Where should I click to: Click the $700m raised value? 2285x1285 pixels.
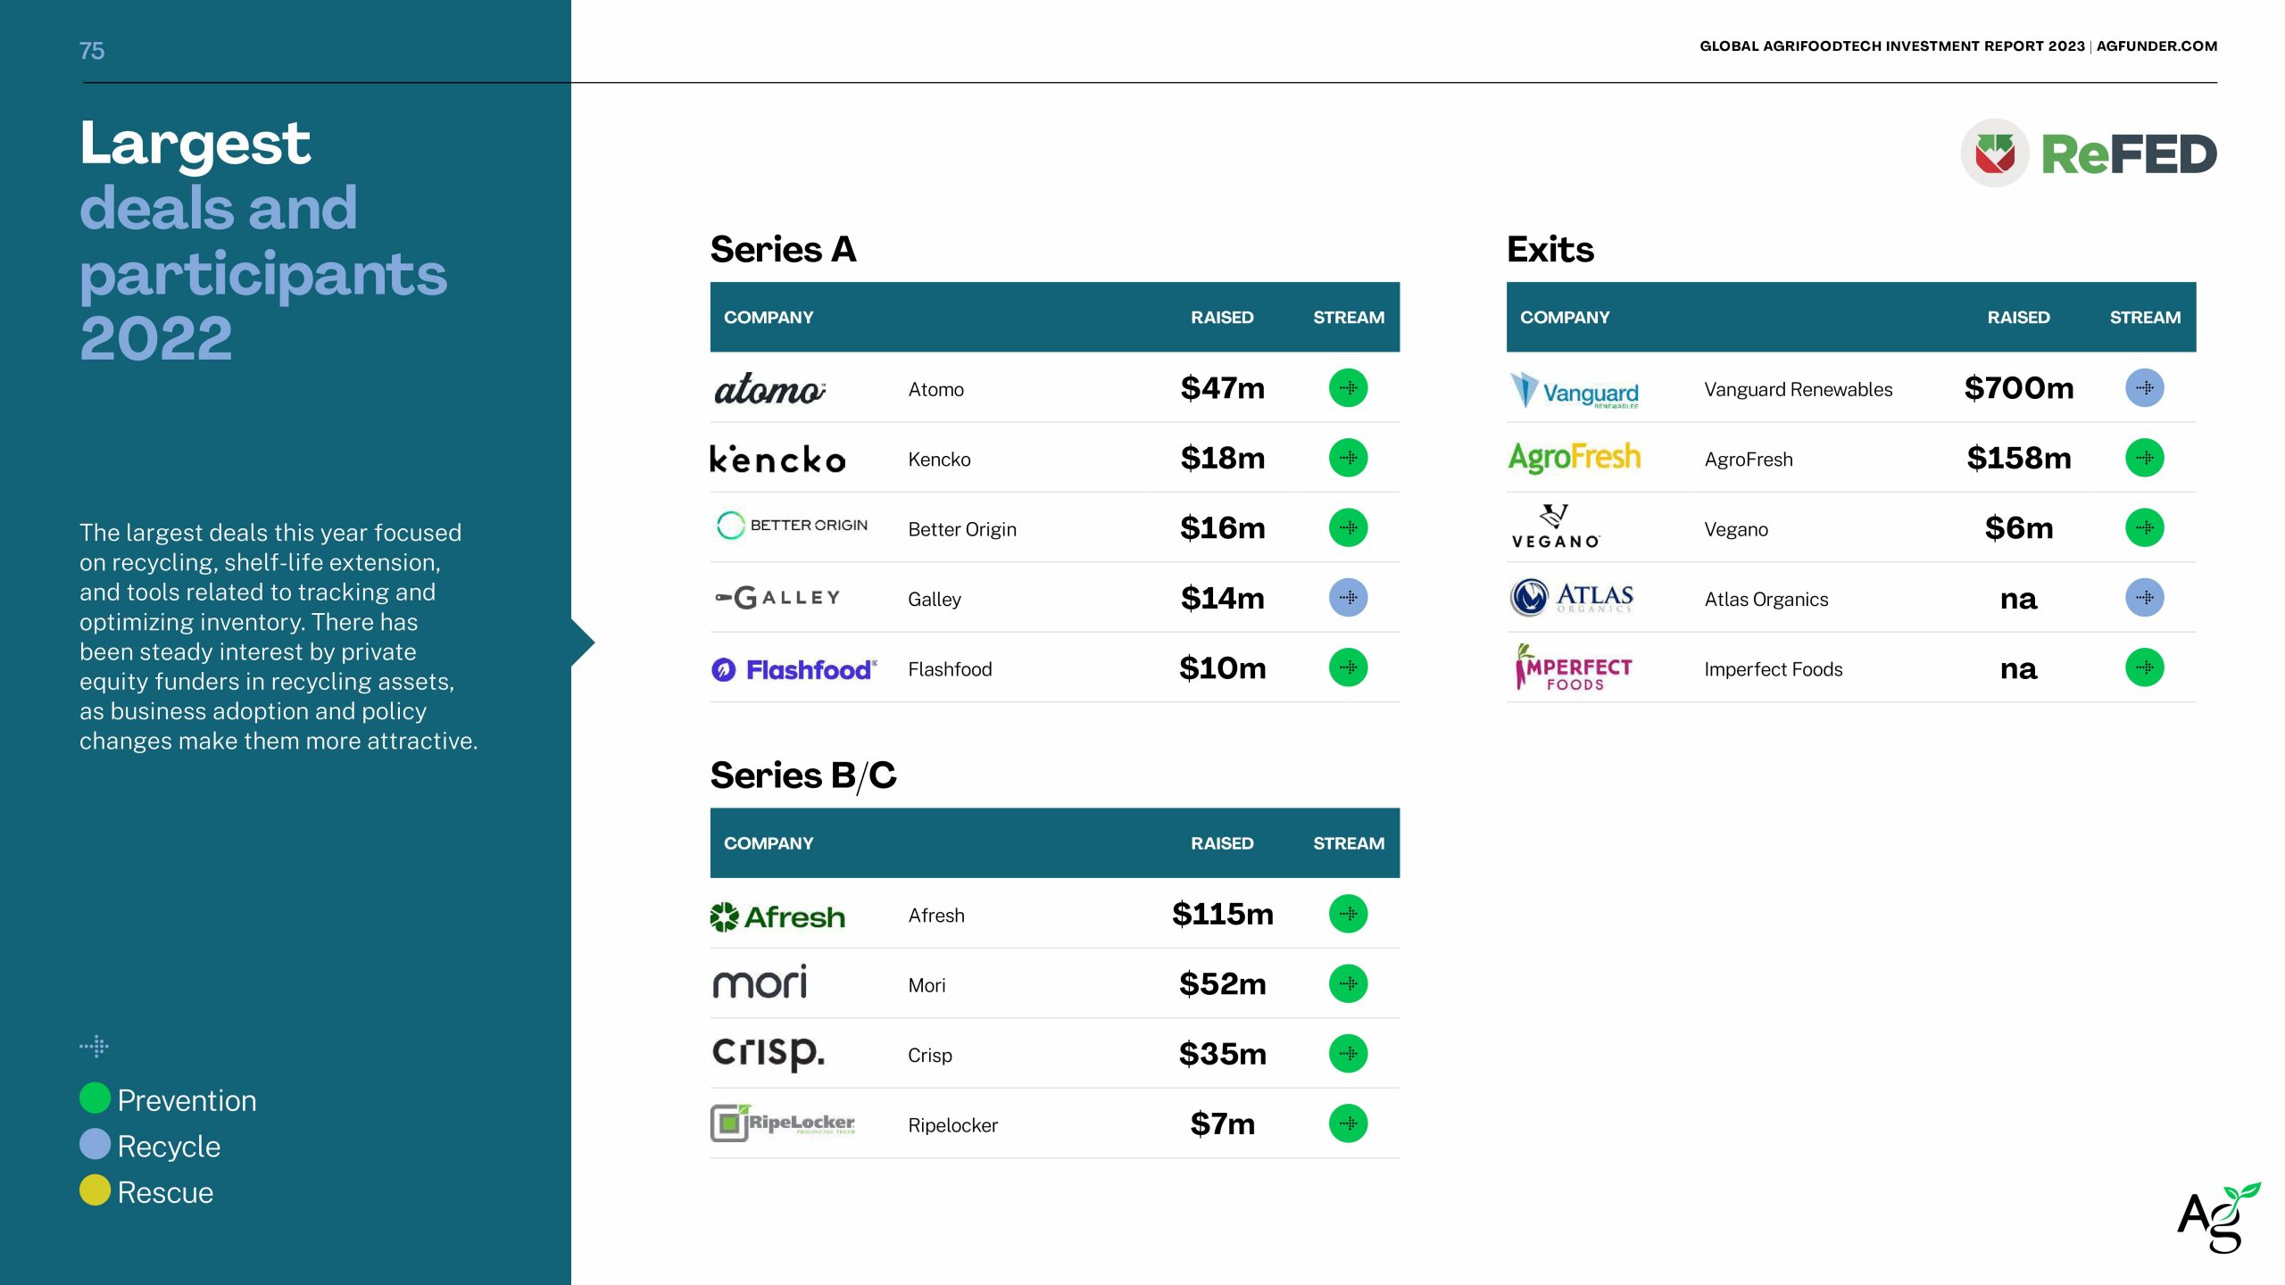click(2018, 388)
